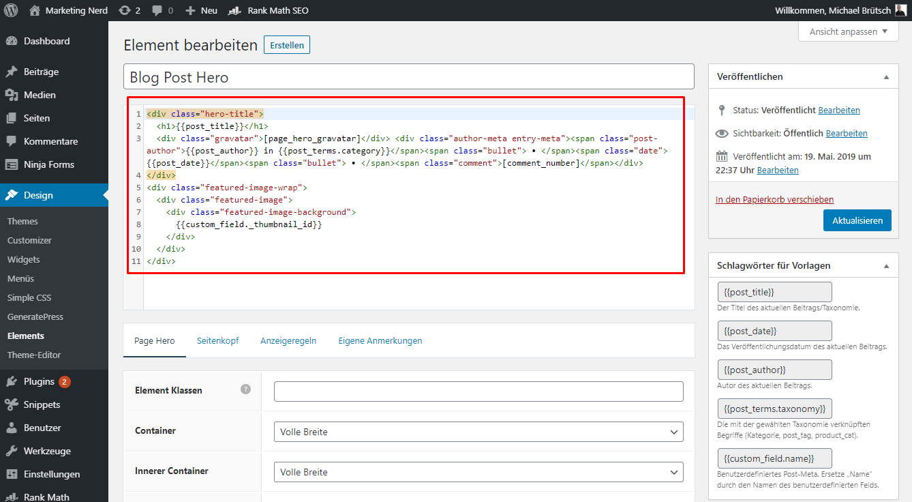Click In den Papierkorb verschieben link
This screenshot has width=912, height=502.
(774, 200)
